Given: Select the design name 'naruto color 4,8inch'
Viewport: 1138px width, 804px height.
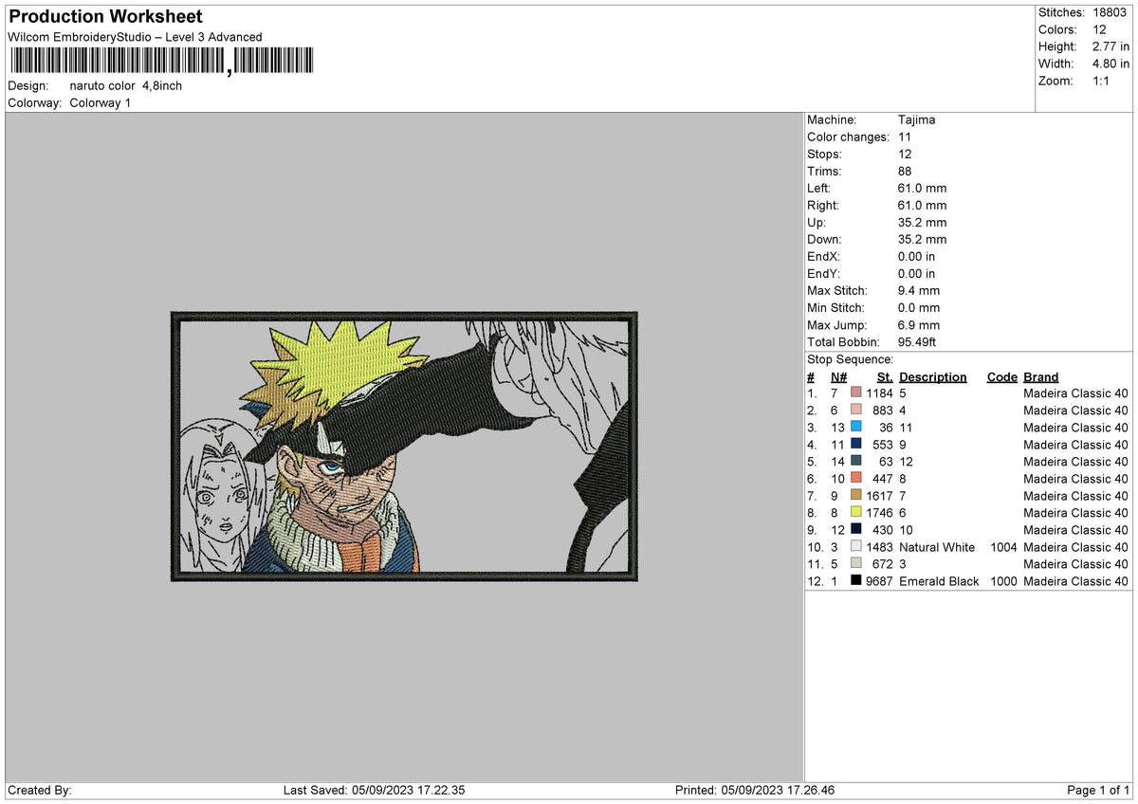Looking at the screenshot, I should tap(126, 85).
